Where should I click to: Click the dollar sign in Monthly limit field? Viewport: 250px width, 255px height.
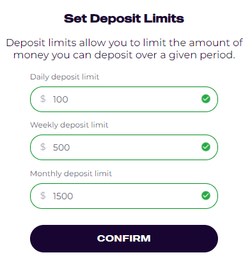tap(43, 195)
